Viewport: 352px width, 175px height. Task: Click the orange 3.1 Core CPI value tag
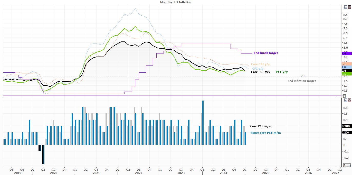click(346, 64)
